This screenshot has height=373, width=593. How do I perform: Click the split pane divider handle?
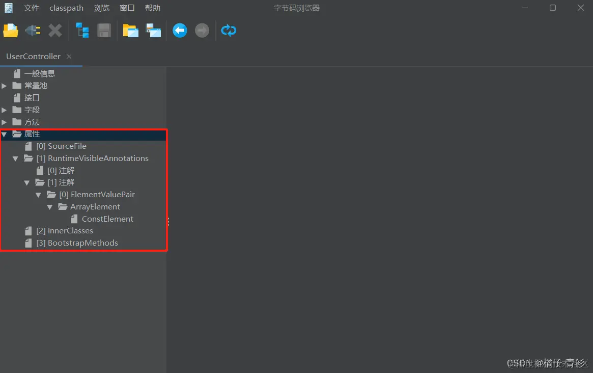click(x=168, y=222)
